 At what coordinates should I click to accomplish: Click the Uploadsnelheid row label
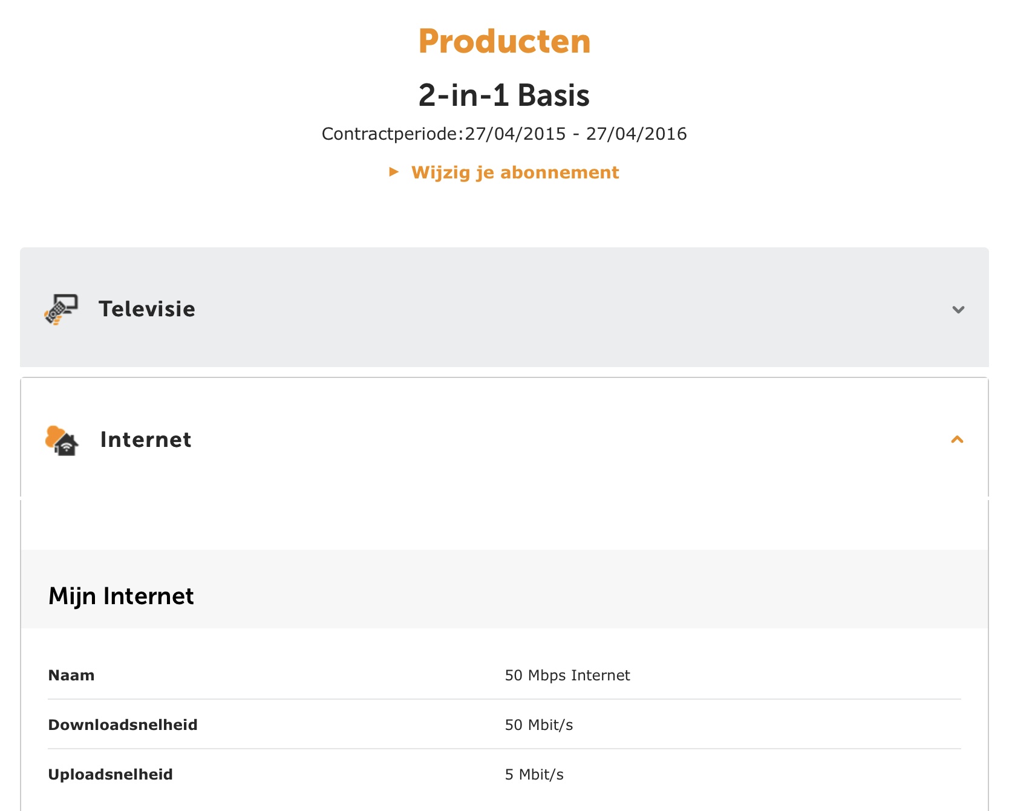tap(111, 775)
